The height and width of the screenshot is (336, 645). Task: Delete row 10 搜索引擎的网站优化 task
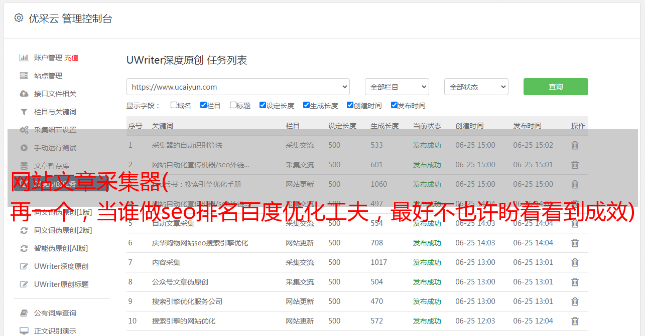[x=575, y=321]
